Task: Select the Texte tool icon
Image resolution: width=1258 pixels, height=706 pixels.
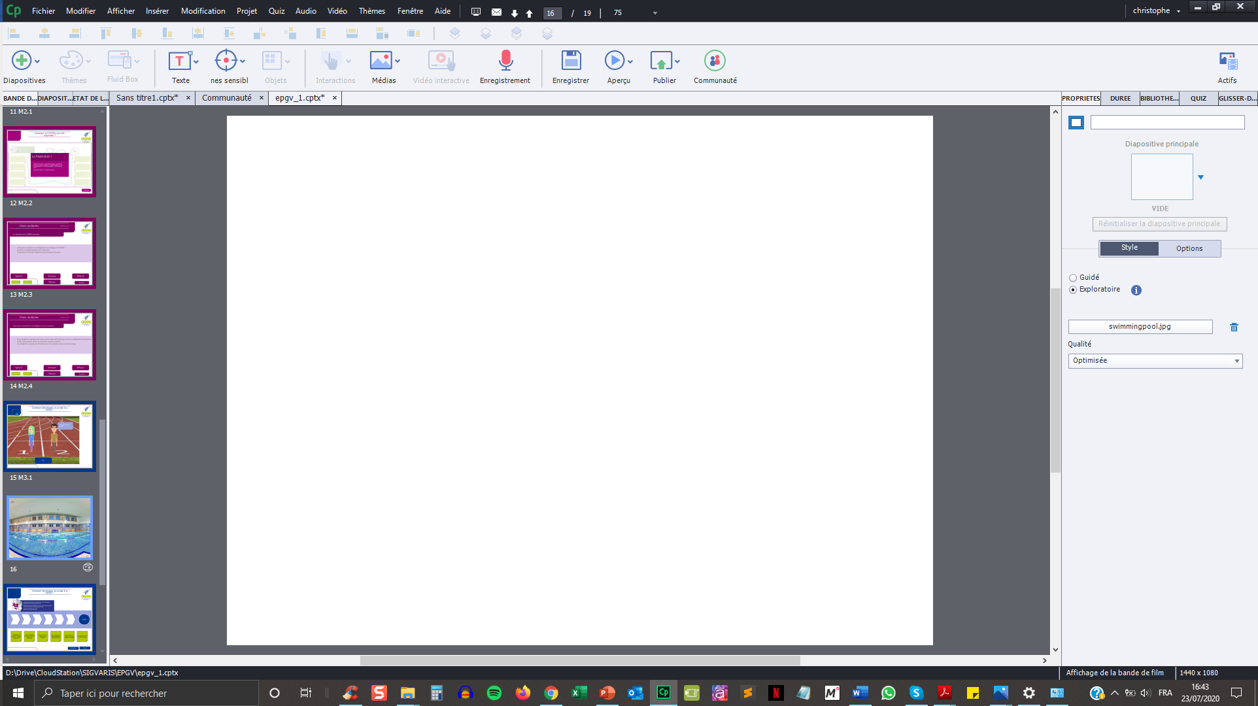Action: coord(178,61)
